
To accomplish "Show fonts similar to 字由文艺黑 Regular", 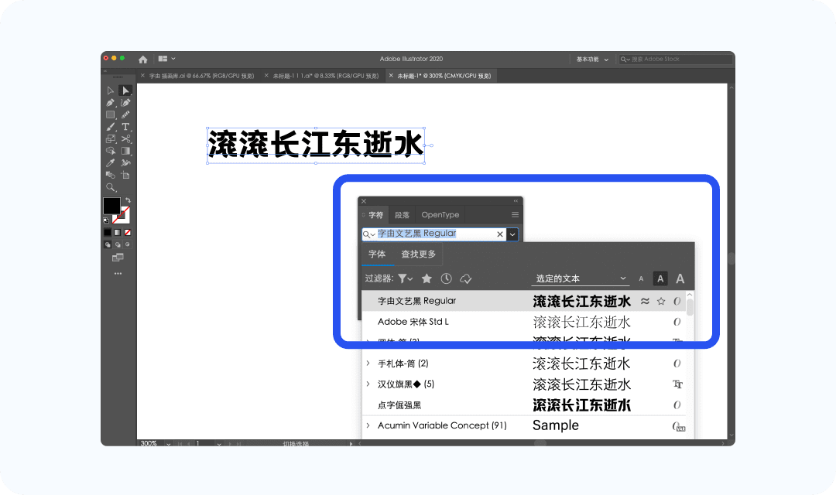I will pyautogui.click(x=645, y=301).
